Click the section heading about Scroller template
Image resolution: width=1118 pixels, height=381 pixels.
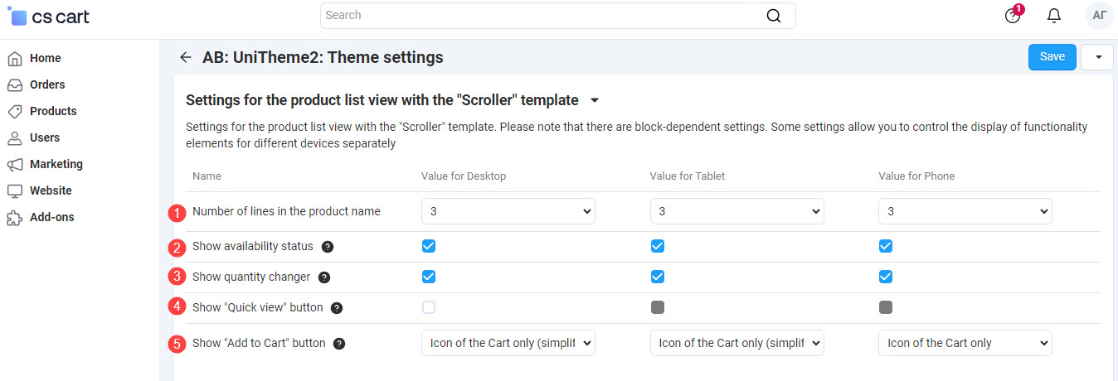(x=382, y=100)
